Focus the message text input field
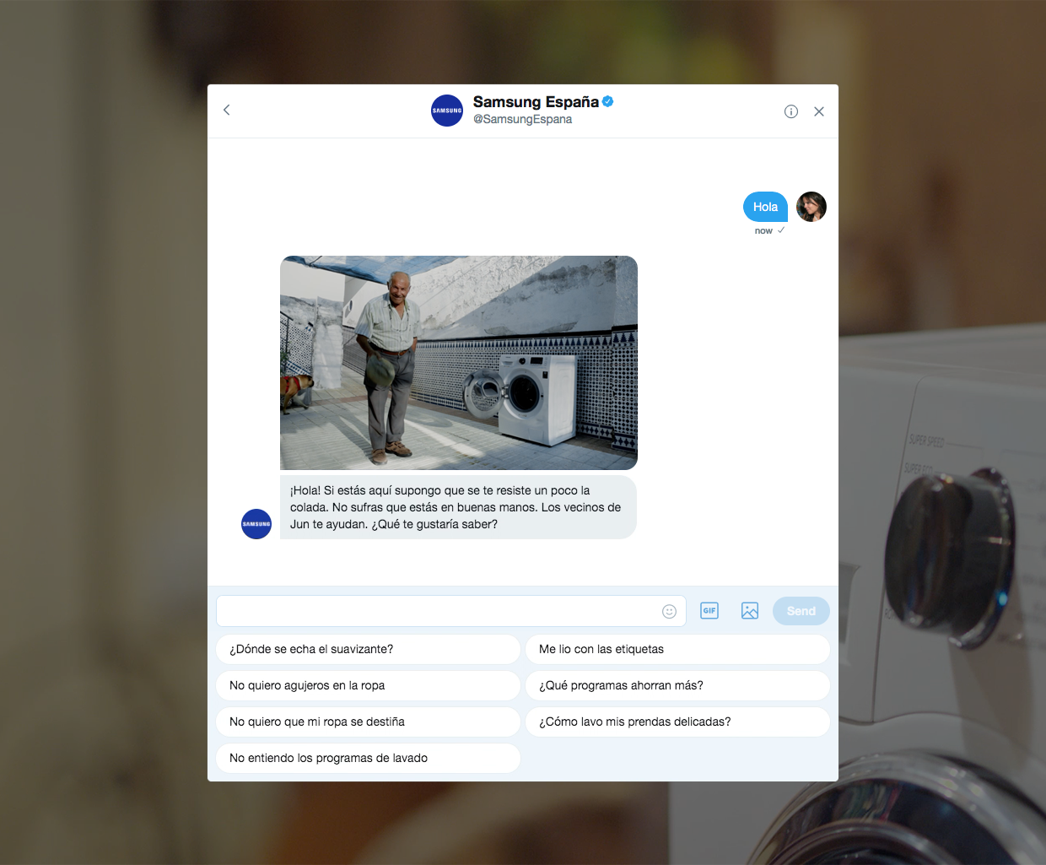1046x865 pixels. 451,611
